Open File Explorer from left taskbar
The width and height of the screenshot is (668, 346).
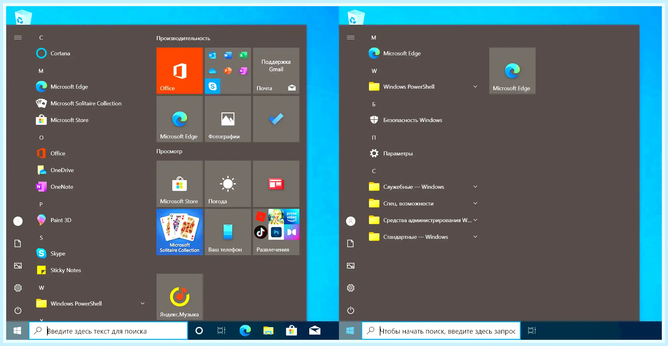click(x=268, y=331)
